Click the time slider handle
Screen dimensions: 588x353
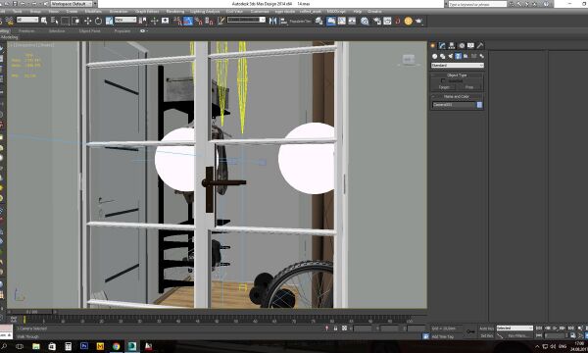(x=31, y=312)
